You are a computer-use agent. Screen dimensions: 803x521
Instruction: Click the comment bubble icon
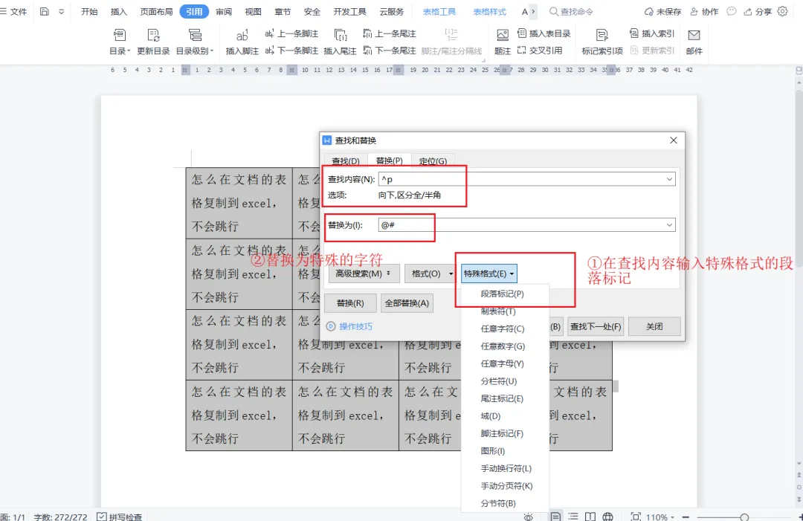(732, 11)
